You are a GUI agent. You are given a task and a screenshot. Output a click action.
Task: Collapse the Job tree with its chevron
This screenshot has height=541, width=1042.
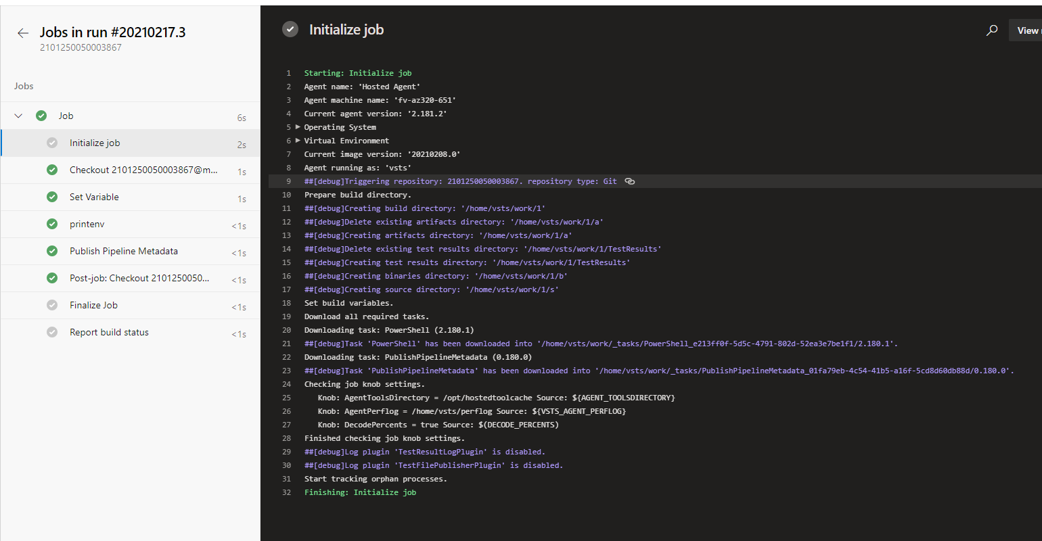(19, 116)
